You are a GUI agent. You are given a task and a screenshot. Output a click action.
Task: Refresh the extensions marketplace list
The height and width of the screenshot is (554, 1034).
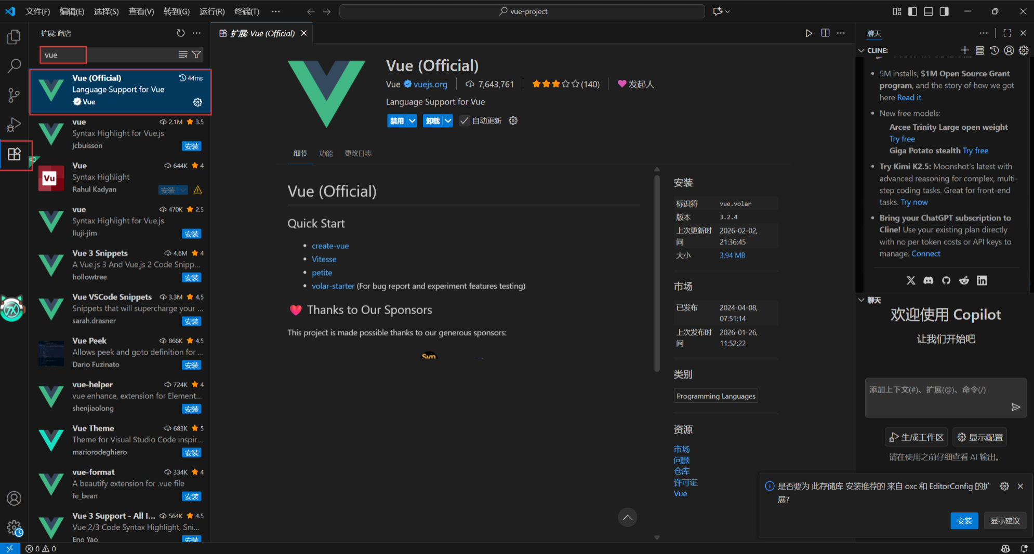tap(180, 33)
